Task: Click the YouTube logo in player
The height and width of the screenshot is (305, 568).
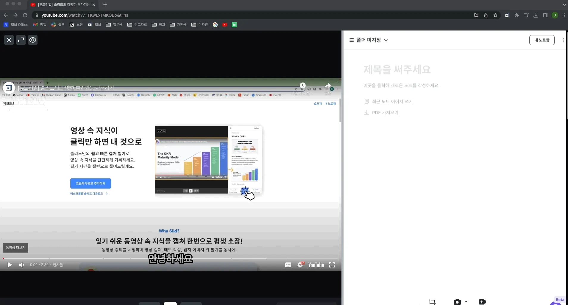Action: tap(316, 265)
